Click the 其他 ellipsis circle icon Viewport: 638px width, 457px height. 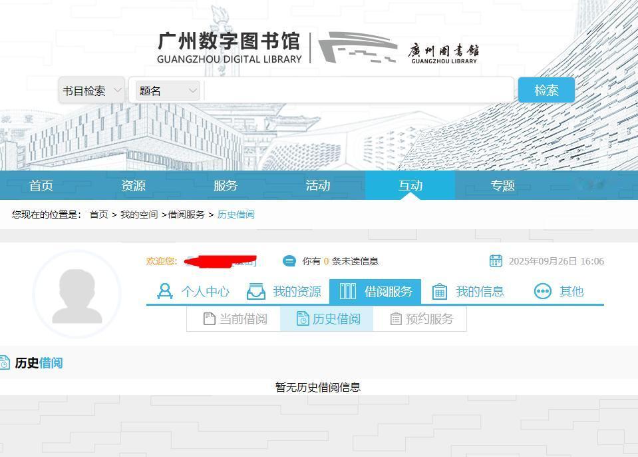542,292
